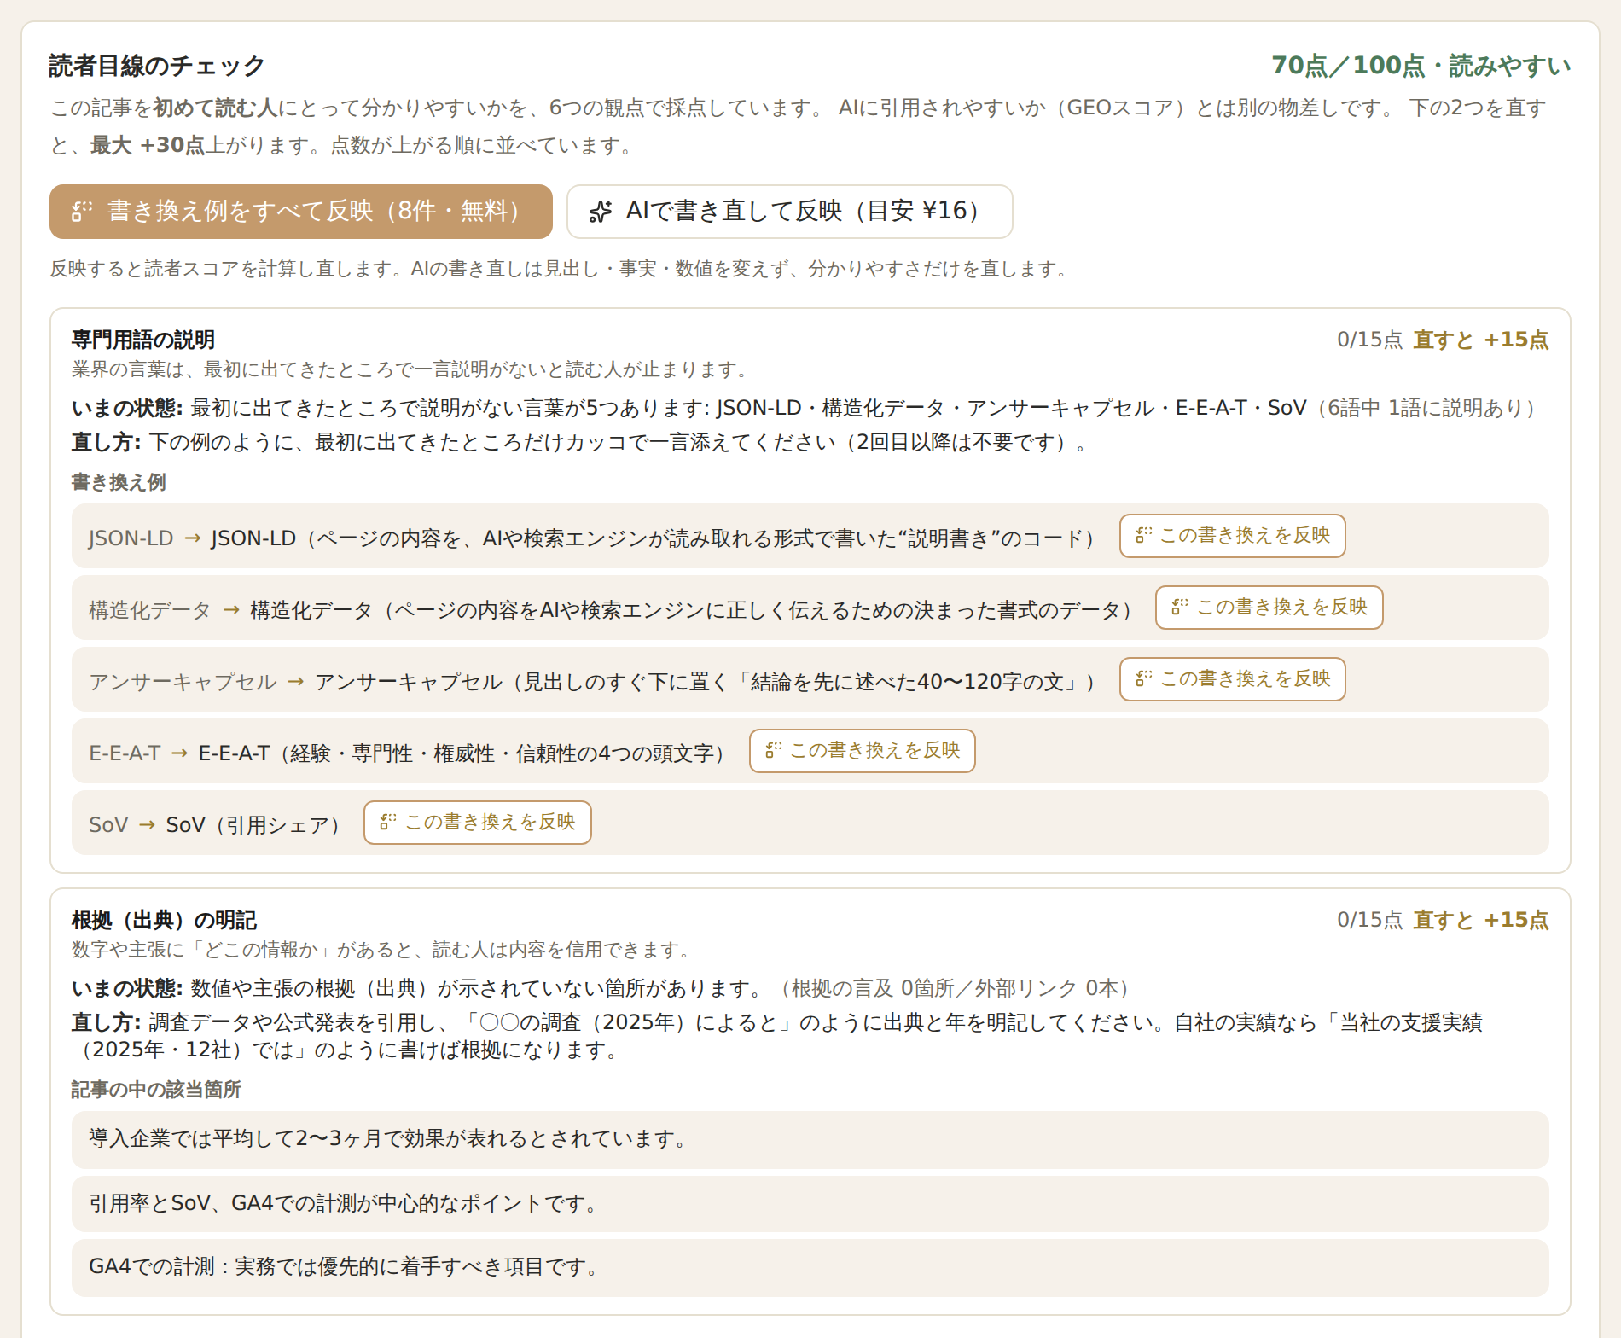Click the 根拠（出典）の明記 section title
Screen dimensions: 1621x1338
tap(164, 920)
